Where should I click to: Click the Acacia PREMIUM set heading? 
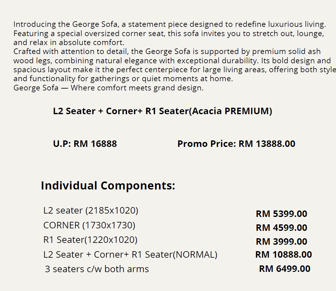162,111
